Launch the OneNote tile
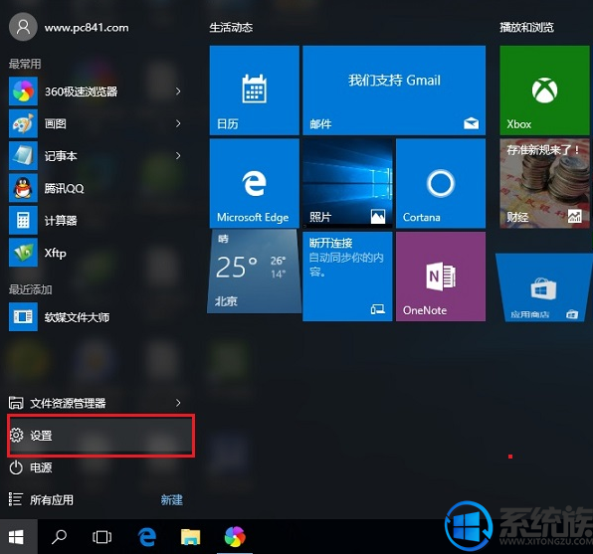593x554 pixels. tap(441, 277)
